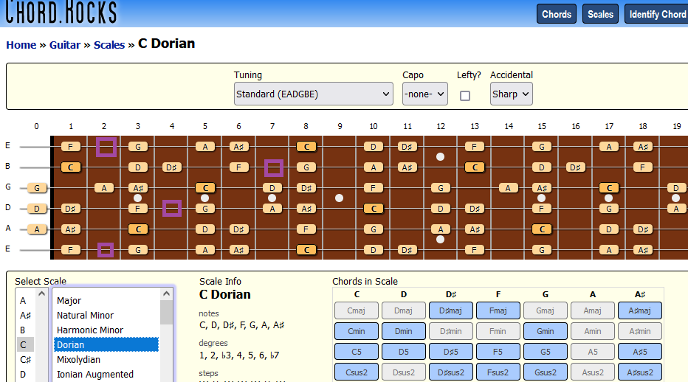The image size is (688, 382).
Task: Click the Fsus2 chord button
Action: point(498,372)
